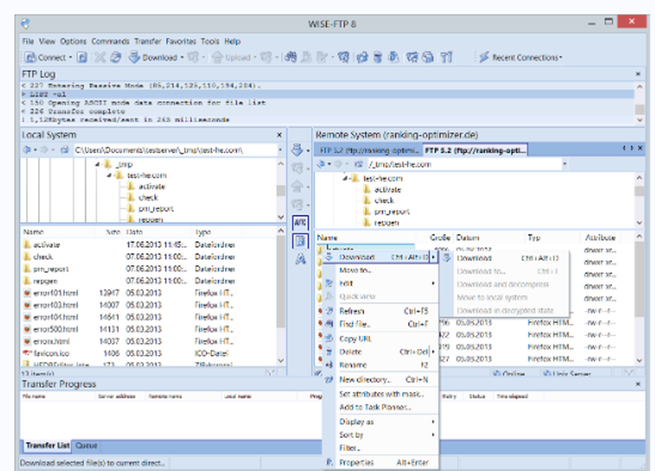Click the Connect toolbar icon

point(31,58)
